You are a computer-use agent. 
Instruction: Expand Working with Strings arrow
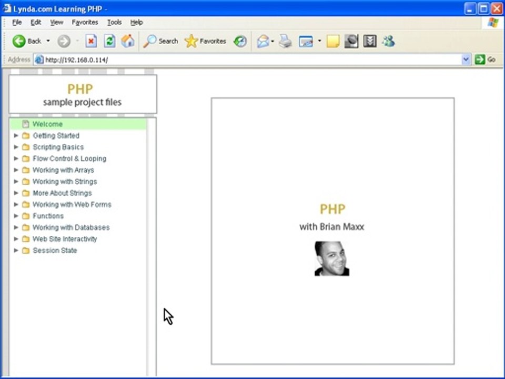(x=16, y=182)
